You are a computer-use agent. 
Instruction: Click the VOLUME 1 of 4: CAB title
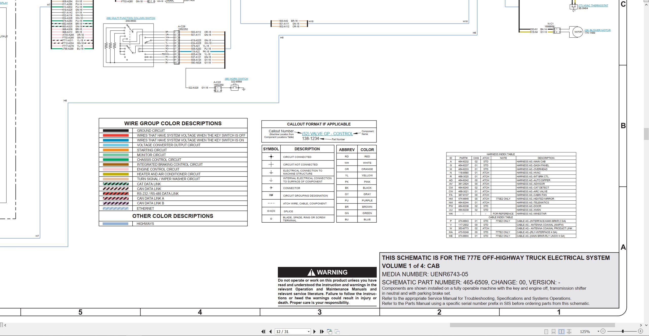click(411, 266)
